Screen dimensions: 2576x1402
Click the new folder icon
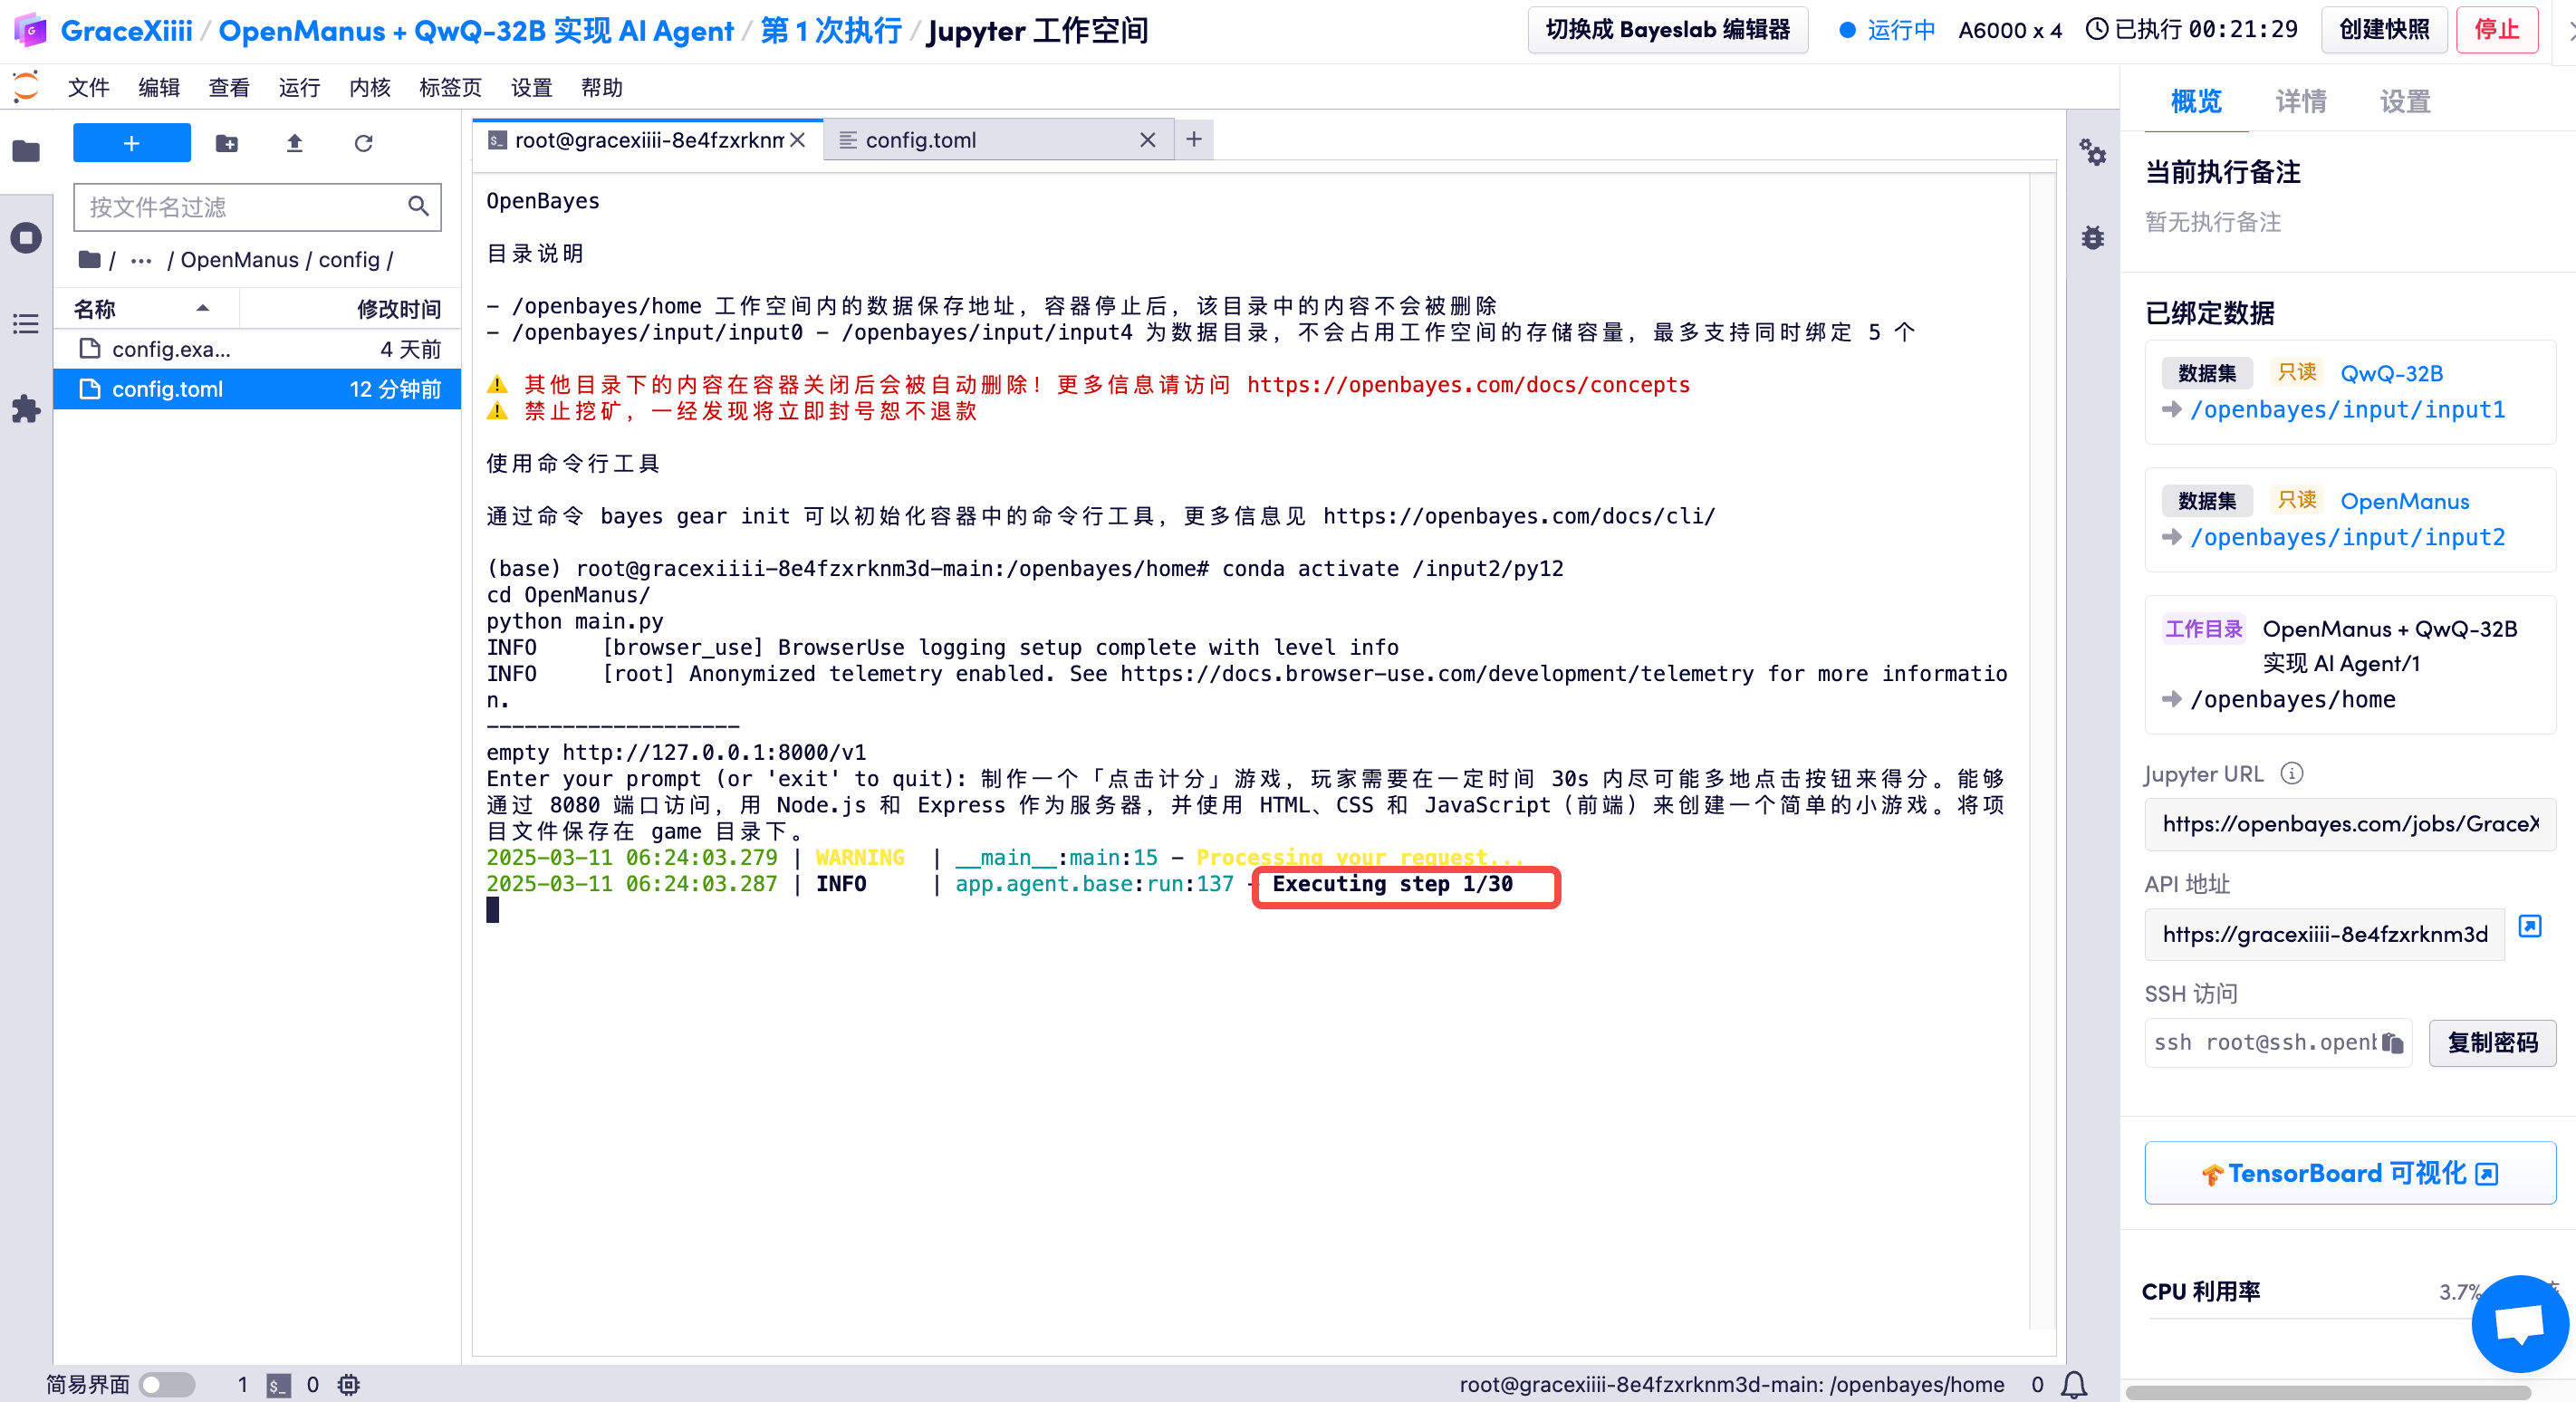pos(227,143)
